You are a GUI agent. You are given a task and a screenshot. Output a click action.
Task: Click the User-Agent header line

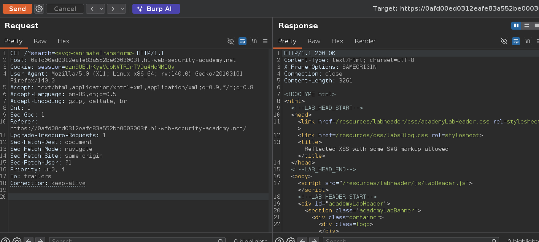(x=126, y=77)
